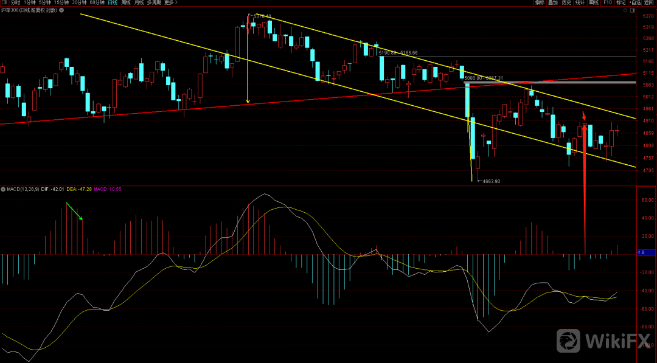Click the panel layout icon at top-left

click(4, 3)
